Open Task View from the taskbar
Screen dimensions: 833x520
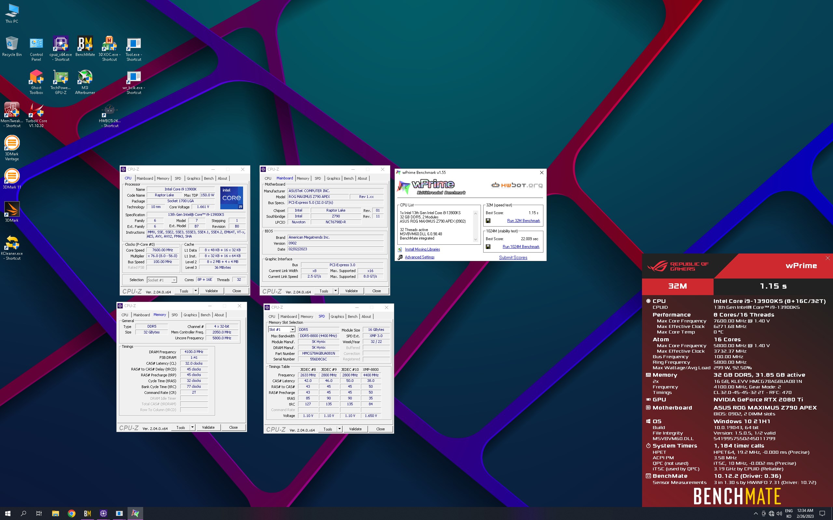pyautogui.click(x=39, y=513)
